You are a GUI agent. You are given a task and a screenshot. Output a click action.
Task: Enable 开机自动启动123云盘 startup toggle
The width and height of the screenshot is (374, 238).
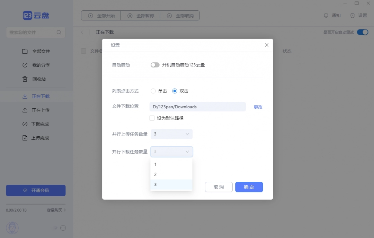(155, 65)
